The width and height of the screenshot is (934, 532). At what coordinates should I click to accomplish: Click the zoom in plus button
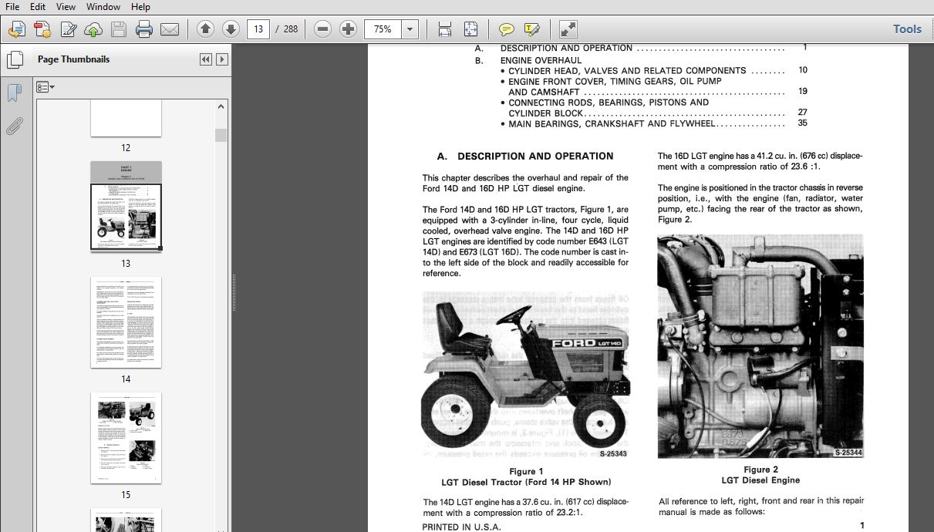point(349,29)
